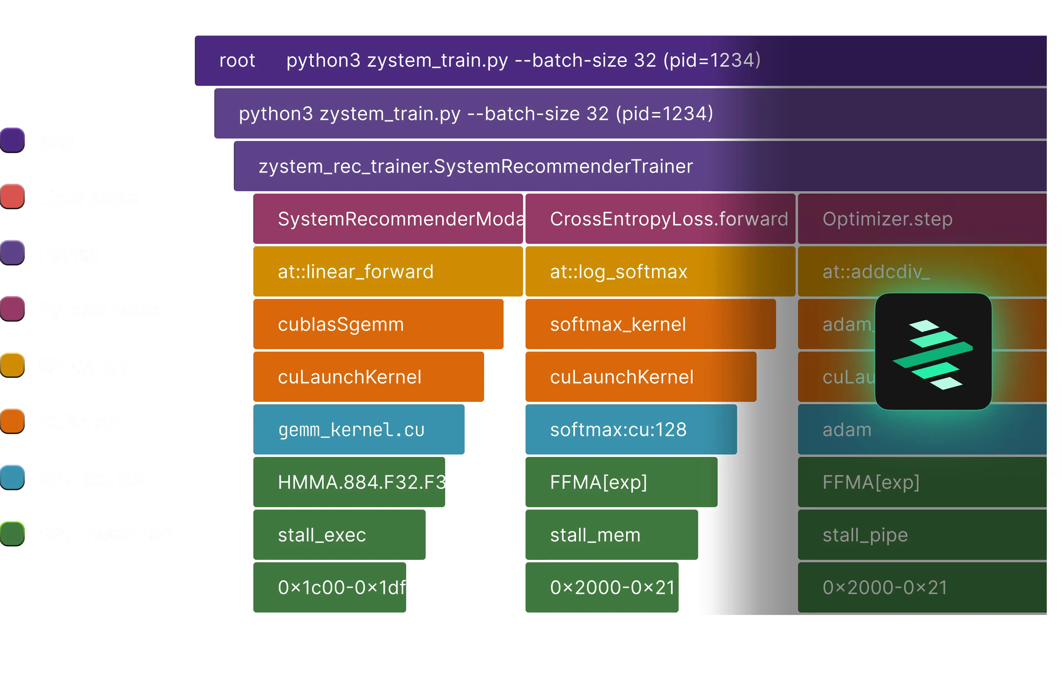Select the yellow legend swatch
Viewport: 1062px width, 674px height.
(12, 365)
